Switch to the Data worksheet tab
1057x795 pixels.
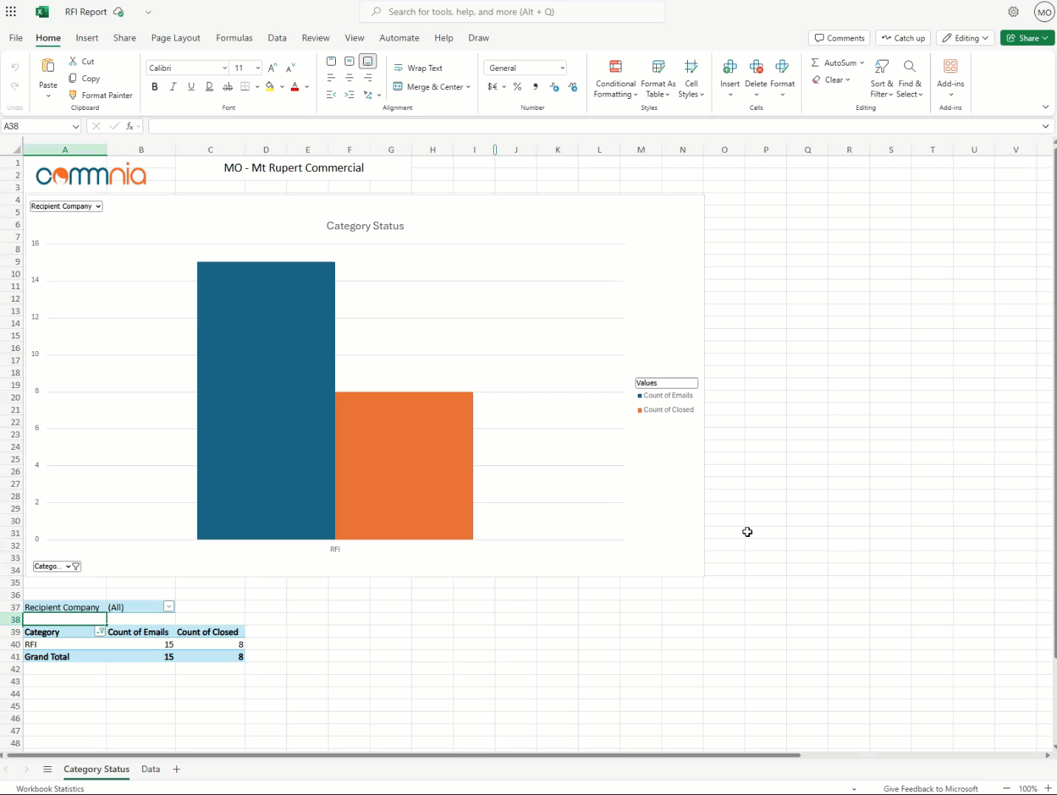point(151,768)
